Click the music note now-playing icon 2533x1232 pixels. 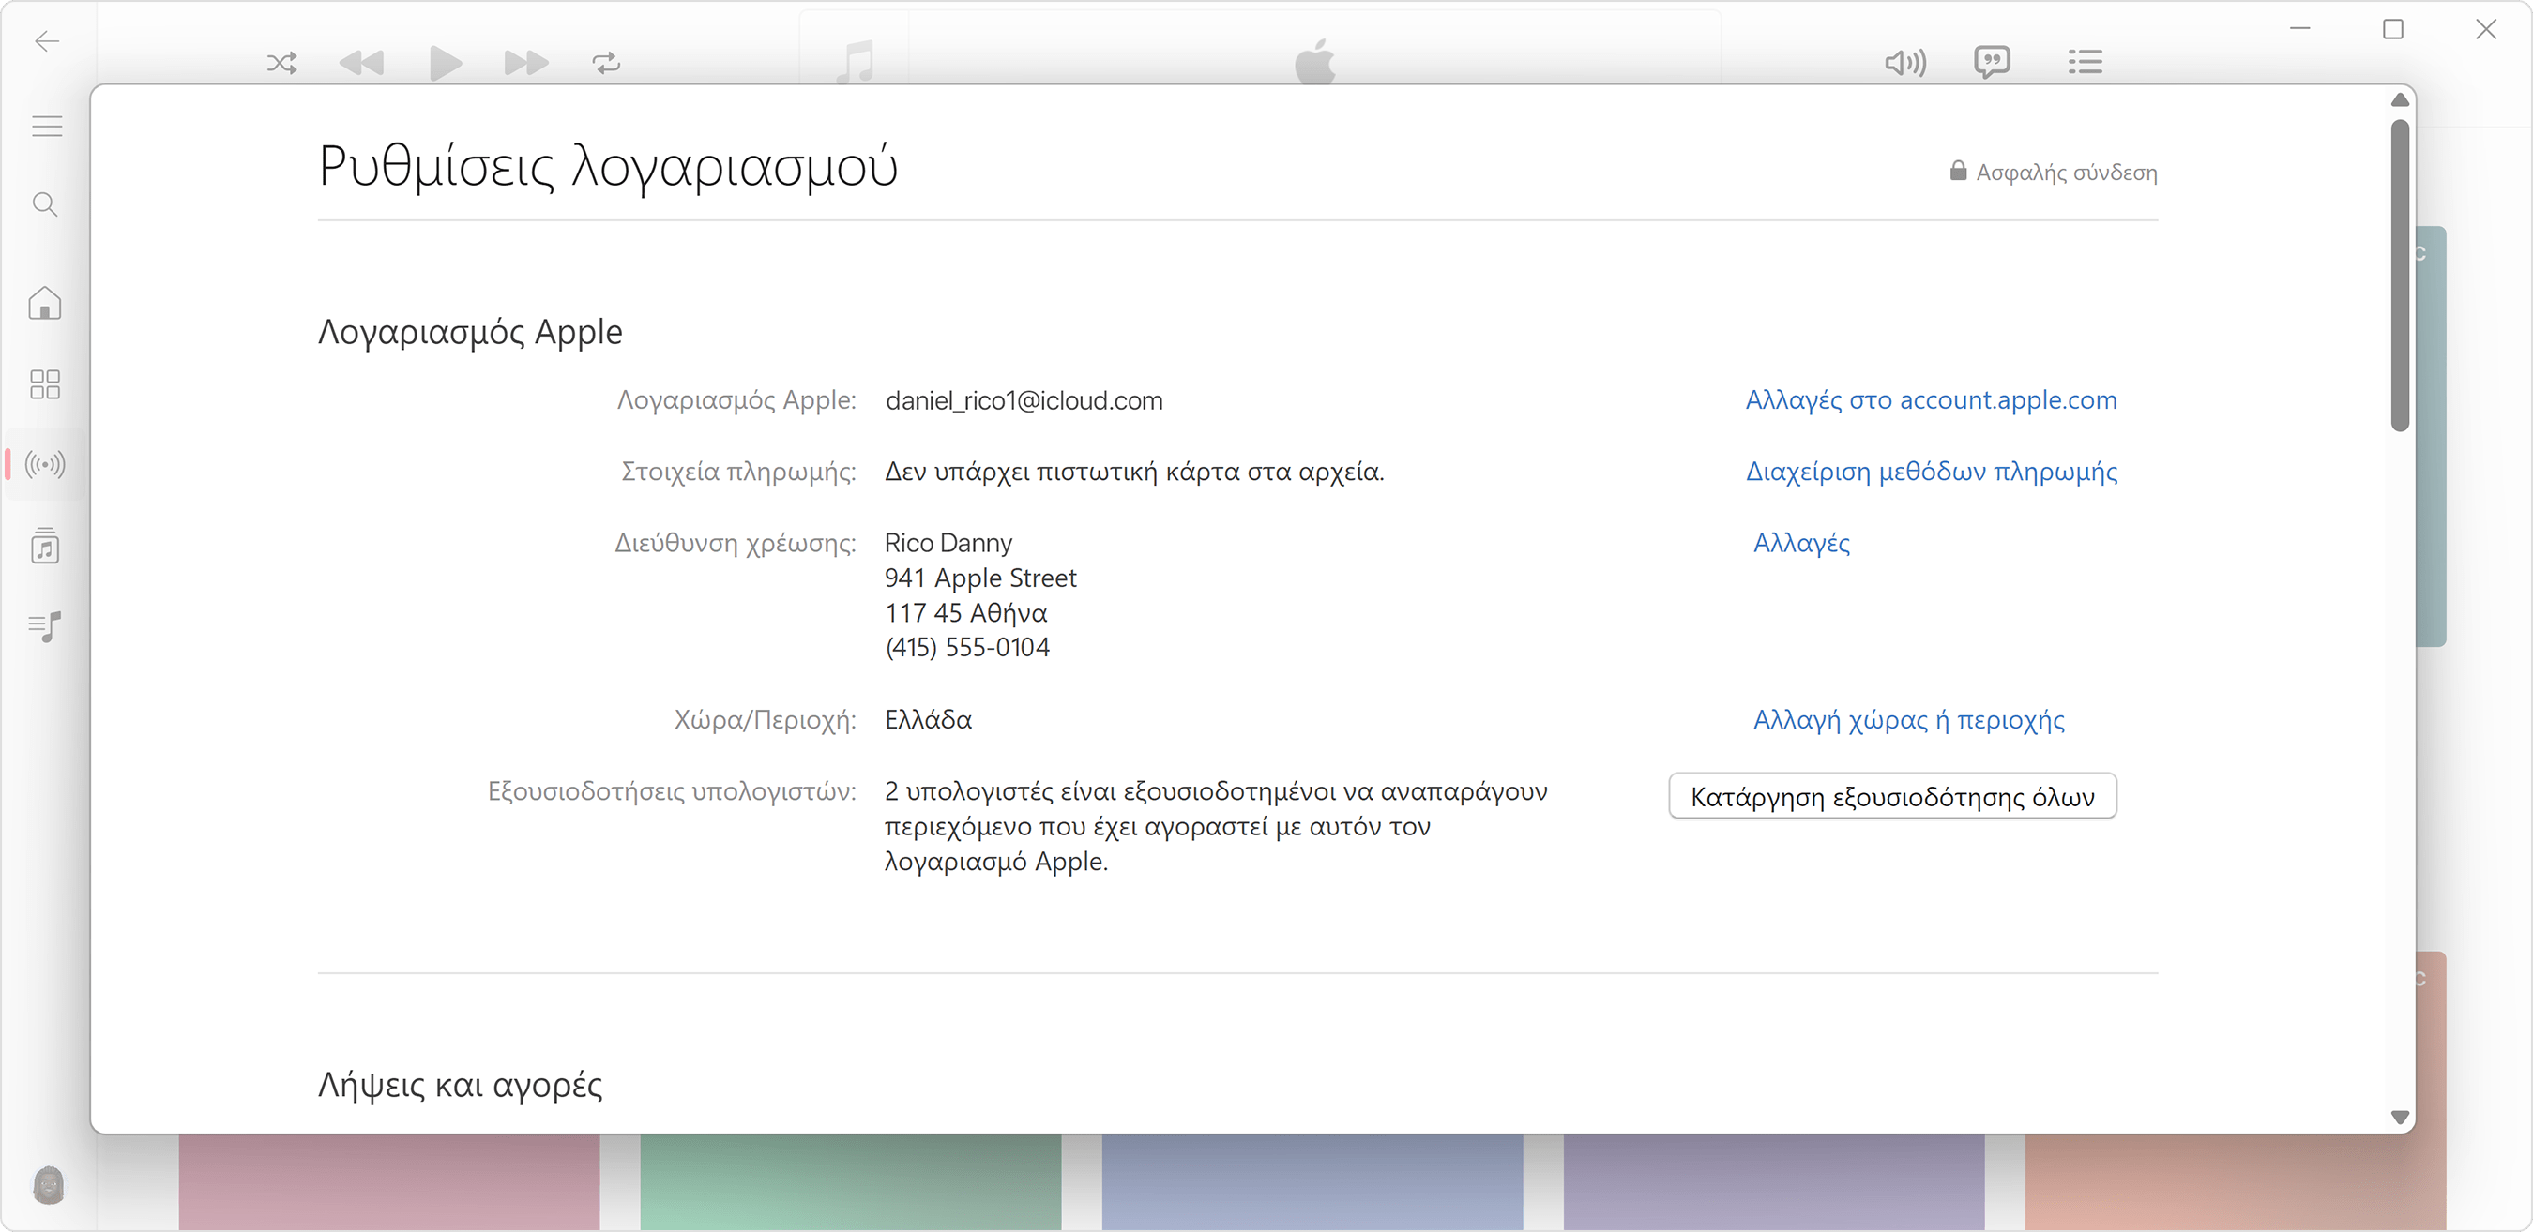click(x=856, y=62)
